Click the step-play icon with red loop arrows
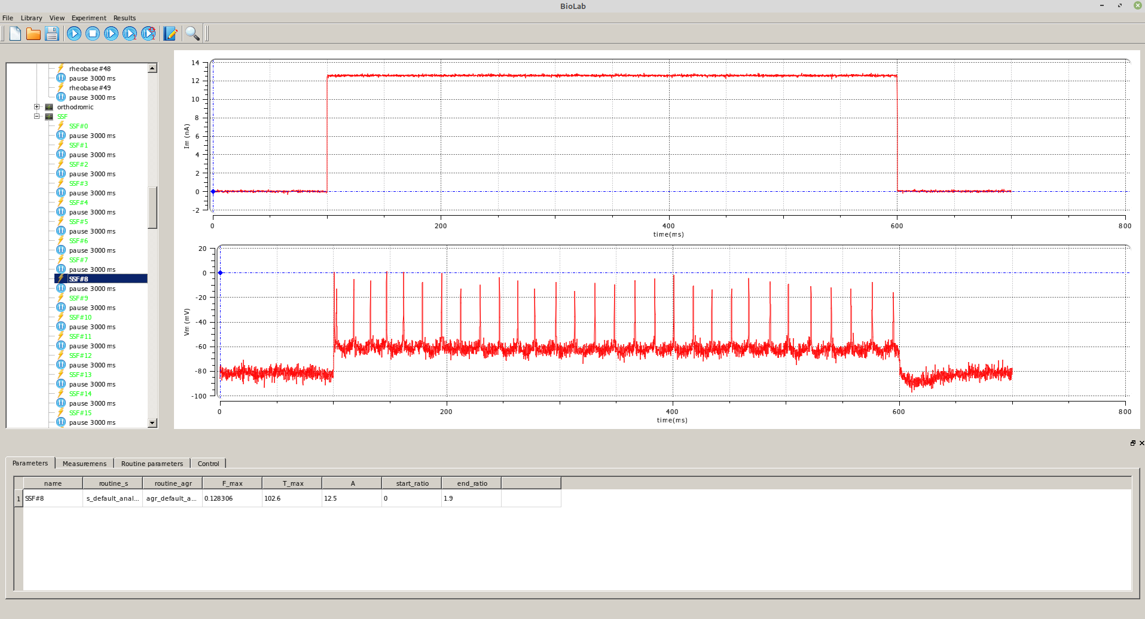 coord(148,33)
